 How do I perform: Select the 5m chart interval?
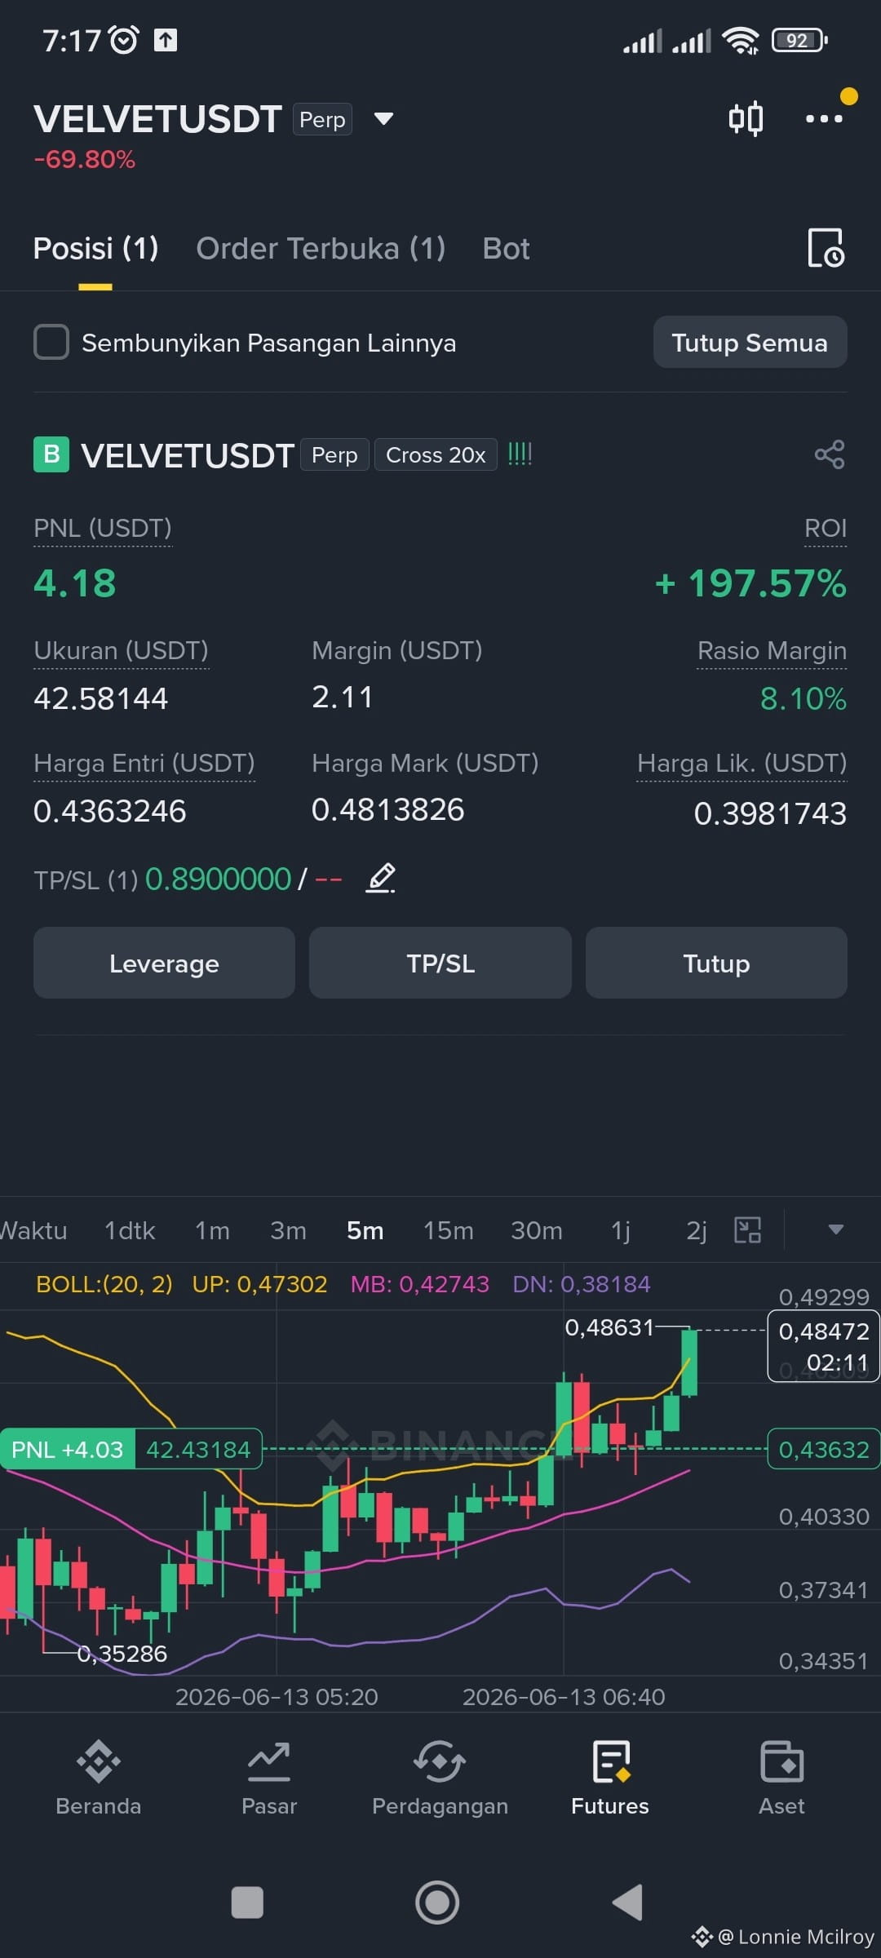point(365,1230)
